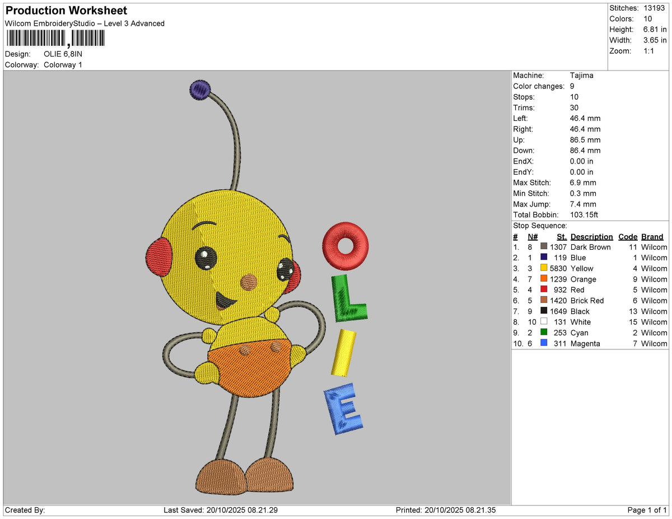Click stitch count 1649 in Black row
The image size is (672, 519).
(x=558, y=311)
